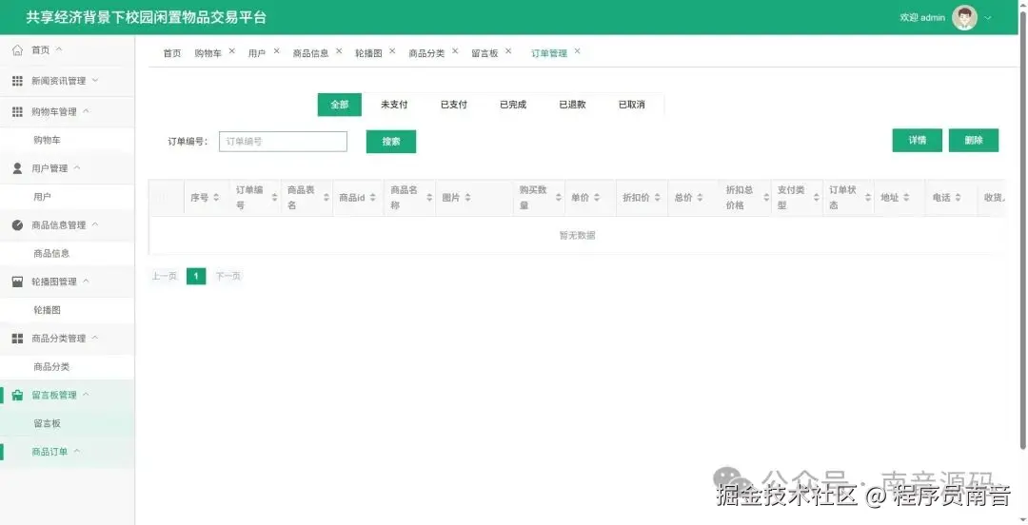This screenshot has height=525, width=1028.
Task: Sort by 支付类型 column arrows
Action: [817, 197]
